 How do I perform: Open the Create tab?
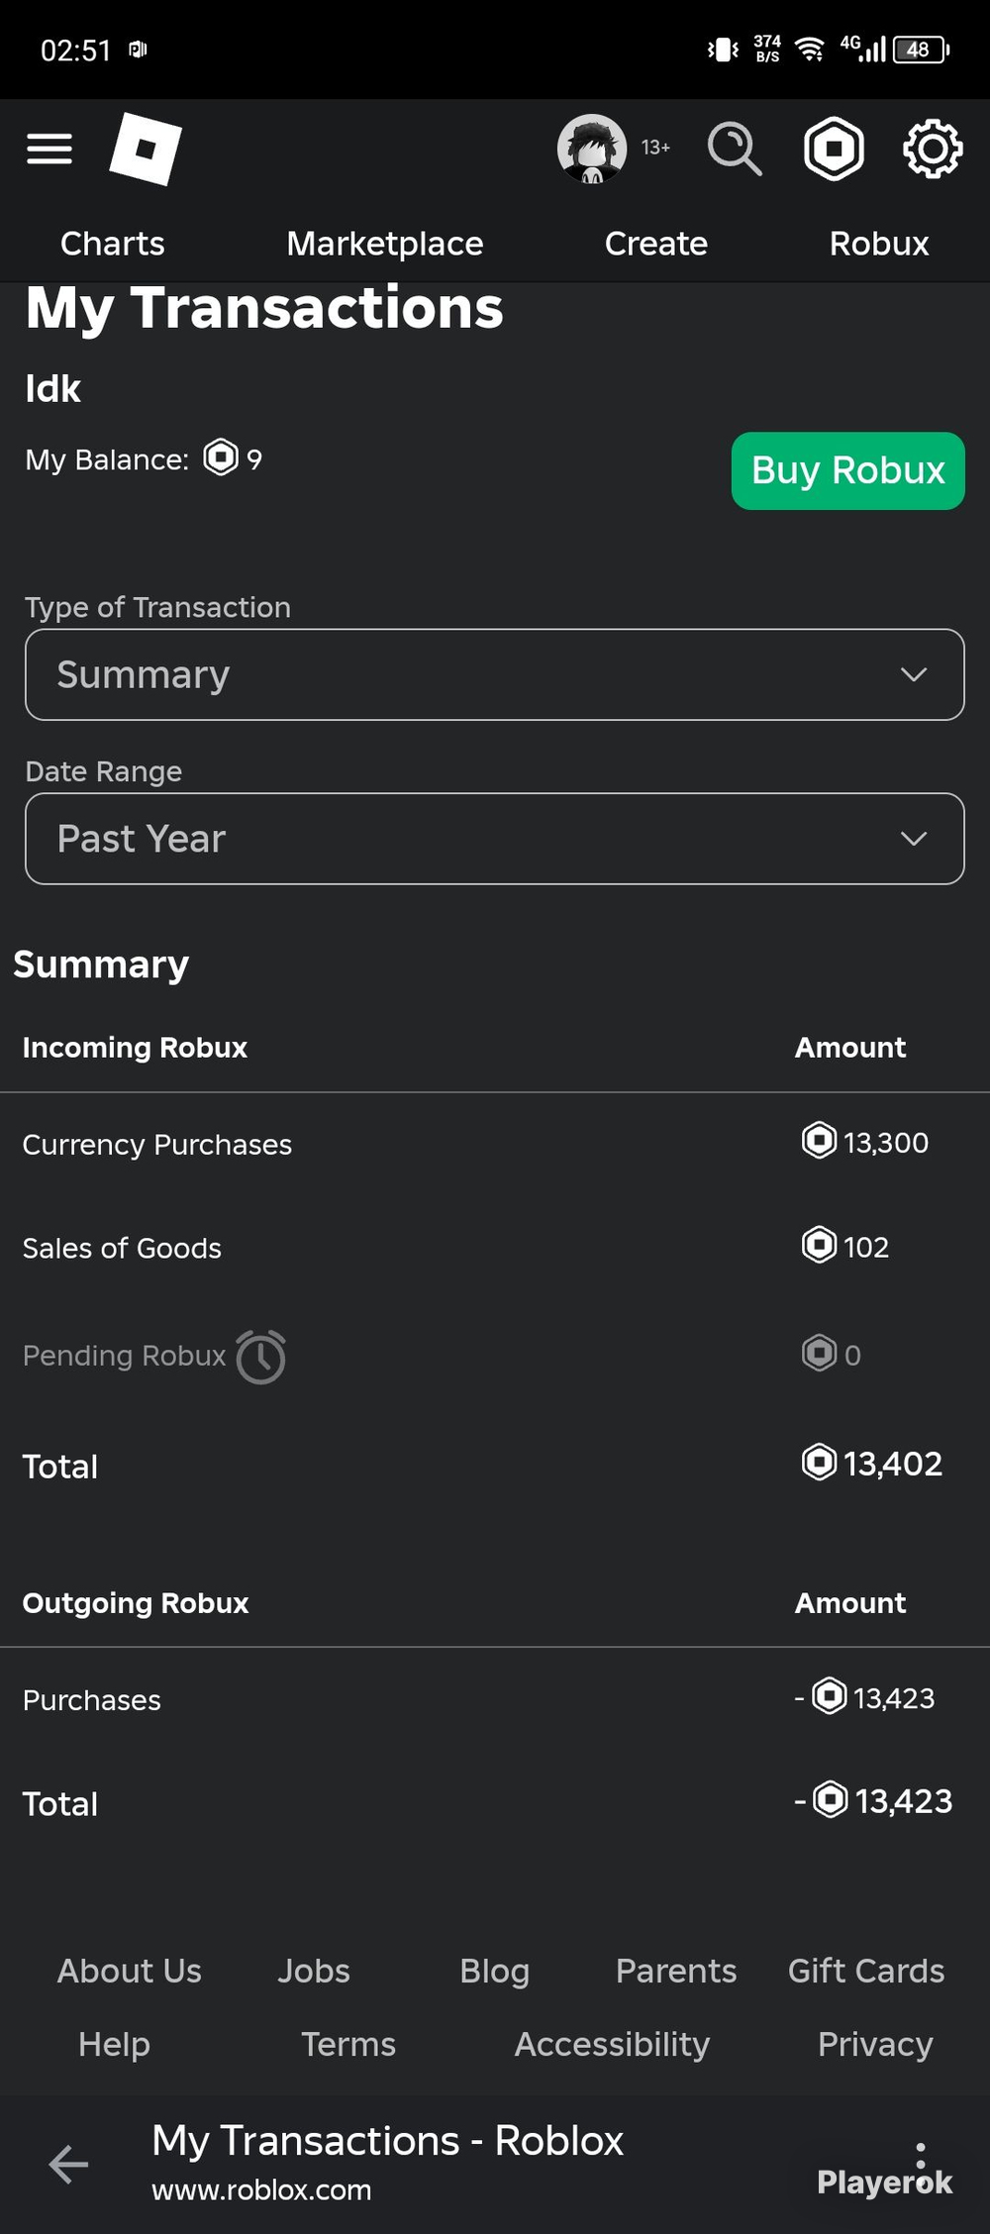pos(656,244)
